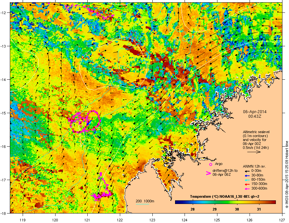Click the black 0-30m arrow icon
The width and height of the screenshot is (289, 223).
click(x=247, y=171)
